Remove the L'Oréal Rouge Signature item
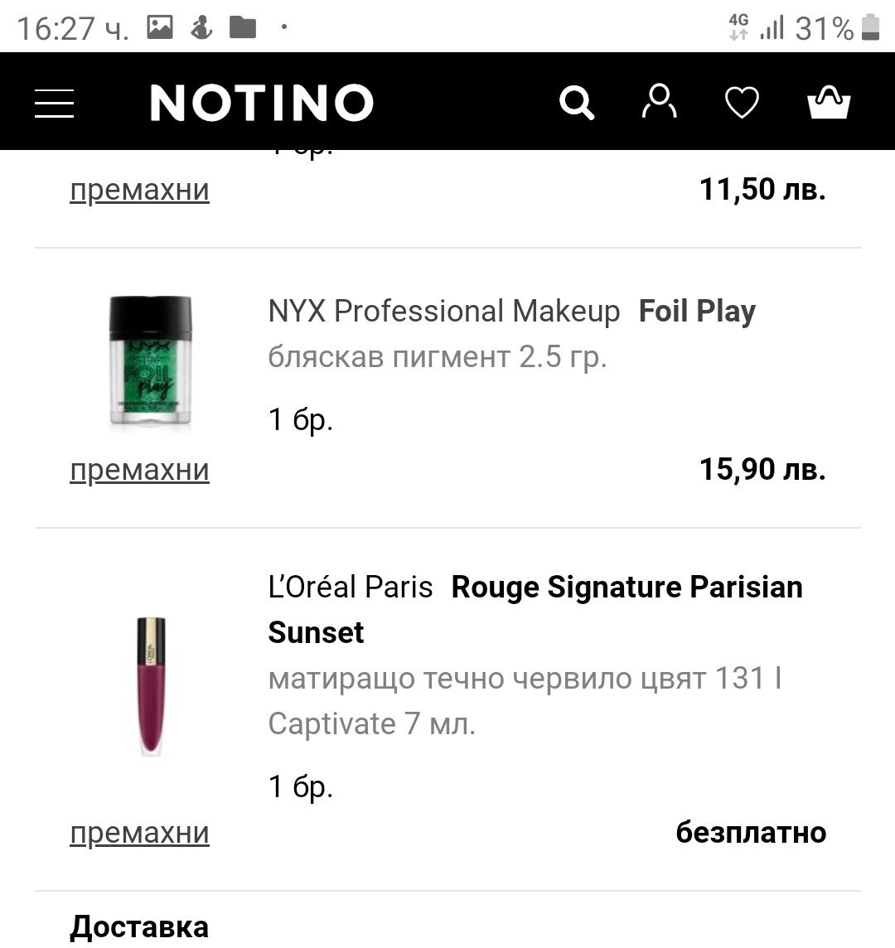 click(140, 833)
